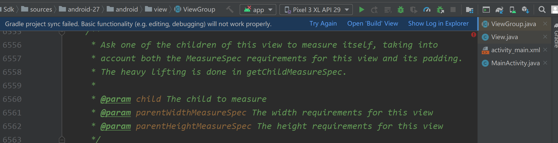This screenshot has height=143, width=558.
Task: Open the Profile app gauge icon
Action: coord(427,10)
